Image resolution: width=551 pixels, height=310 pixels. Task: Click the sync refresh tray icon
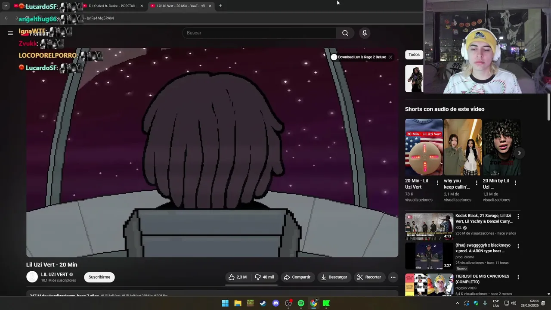pos(467,303)
